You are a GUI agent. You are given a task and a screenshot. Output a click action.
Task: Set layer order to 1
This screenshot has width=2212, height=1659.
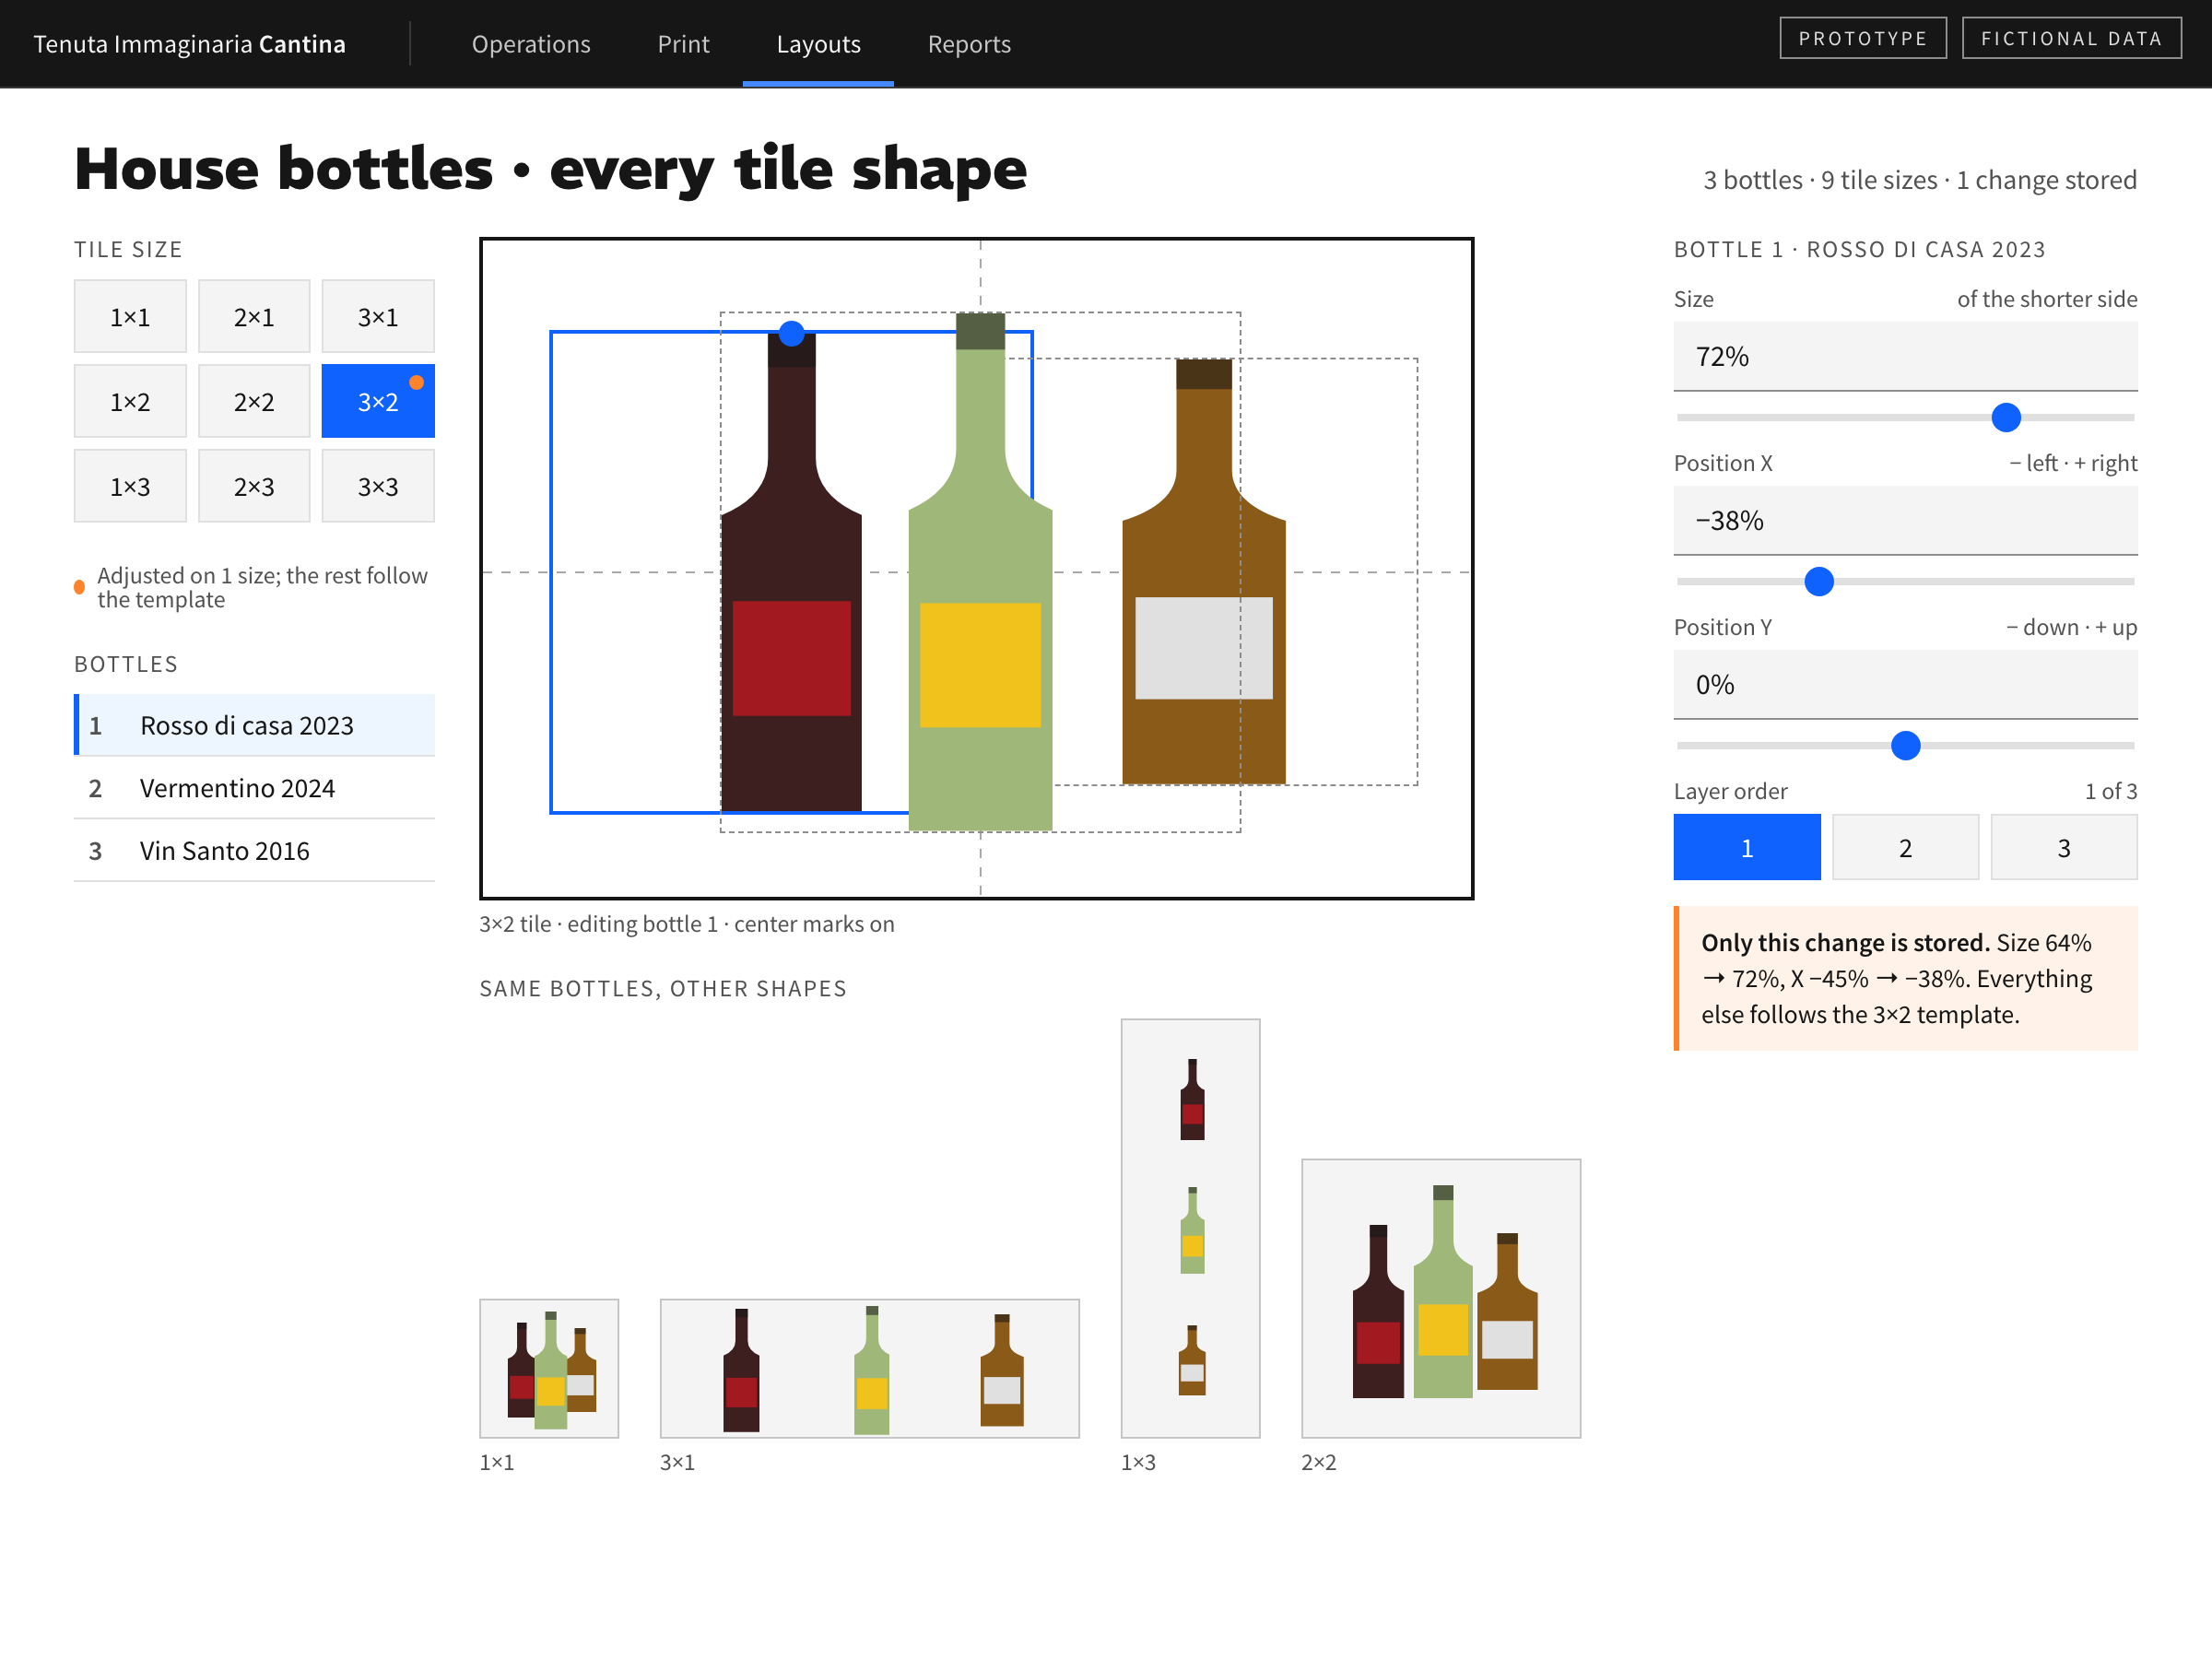point(1747,848)
